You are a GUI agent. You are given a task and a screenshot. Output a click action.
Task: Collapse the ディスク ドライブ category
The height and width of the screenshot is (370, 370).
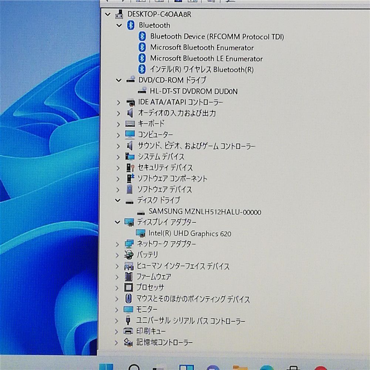tap(118, 201)
